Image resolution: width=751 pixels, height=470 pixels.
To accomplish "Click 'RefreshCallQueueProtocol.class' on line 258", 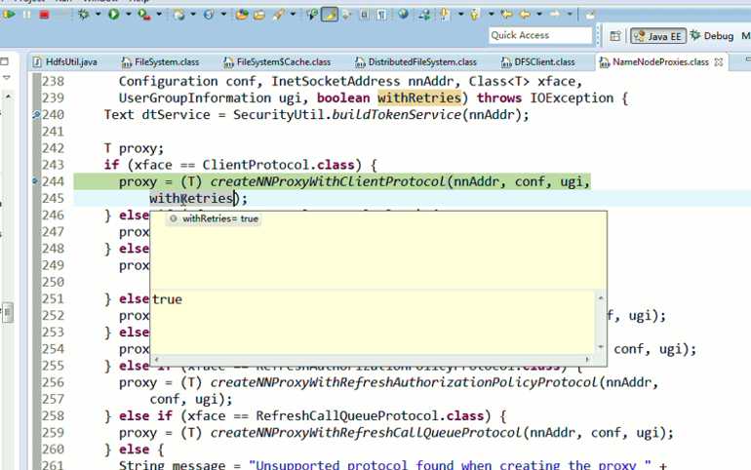I will tap(370, 416).
